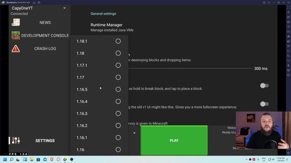The width and height of the screenshot is (291, 163).
Task: Click the 1.17.1 version label
Action: coord(82,65)
